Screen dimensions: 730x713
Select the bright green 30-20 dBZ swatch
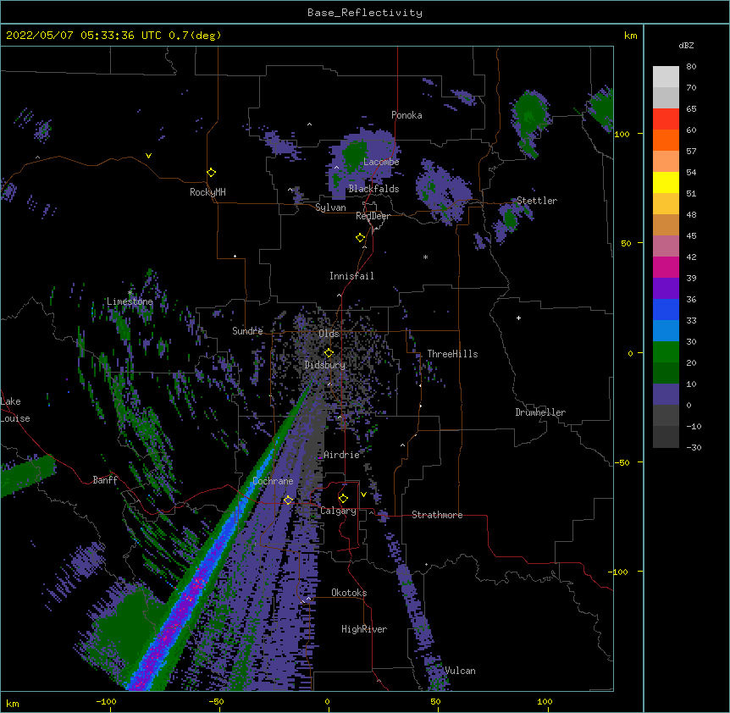[x=666, y=352]
